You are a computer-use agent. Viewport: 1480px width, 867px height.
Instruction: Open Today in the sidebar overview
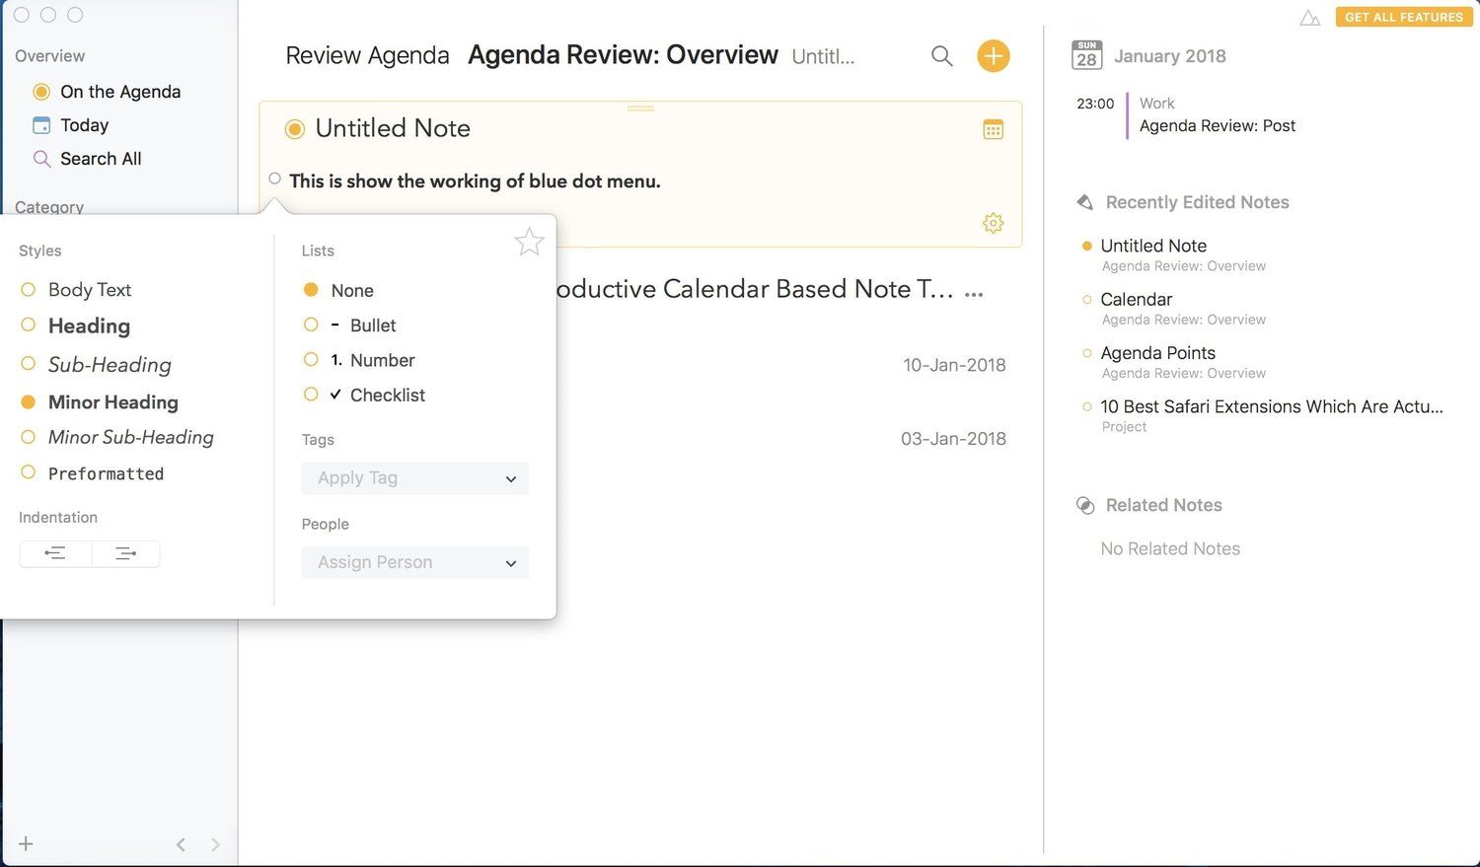[x=84, y=125]
